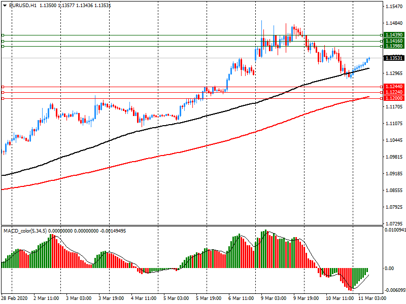Image resolution: width=406 pixels, height=304 pixels.
Task: Select left handle of 1.13980 green line
Action: 3,46
